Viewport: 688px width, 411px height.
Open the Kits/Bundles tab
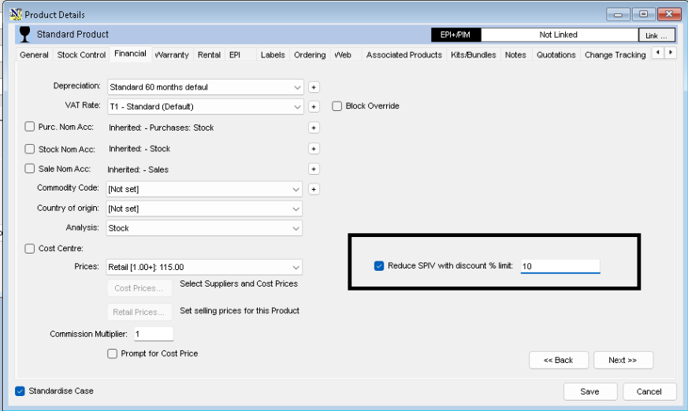[473, 55]
